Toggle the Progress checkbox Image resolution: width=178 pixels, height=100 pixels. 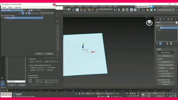click(x=168, y=68)
